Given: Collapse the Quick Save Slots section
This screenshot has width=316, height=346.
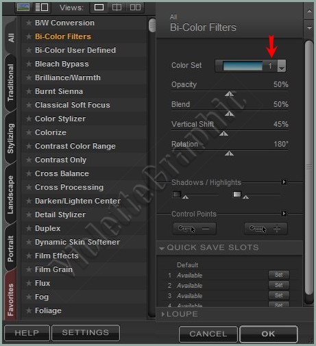Looking at the screenshot, I should (162, 248).
